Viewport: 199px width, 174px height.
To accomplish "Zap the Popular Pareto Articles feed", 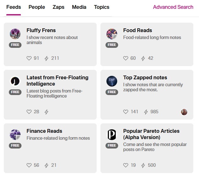I will pos(143,165).
